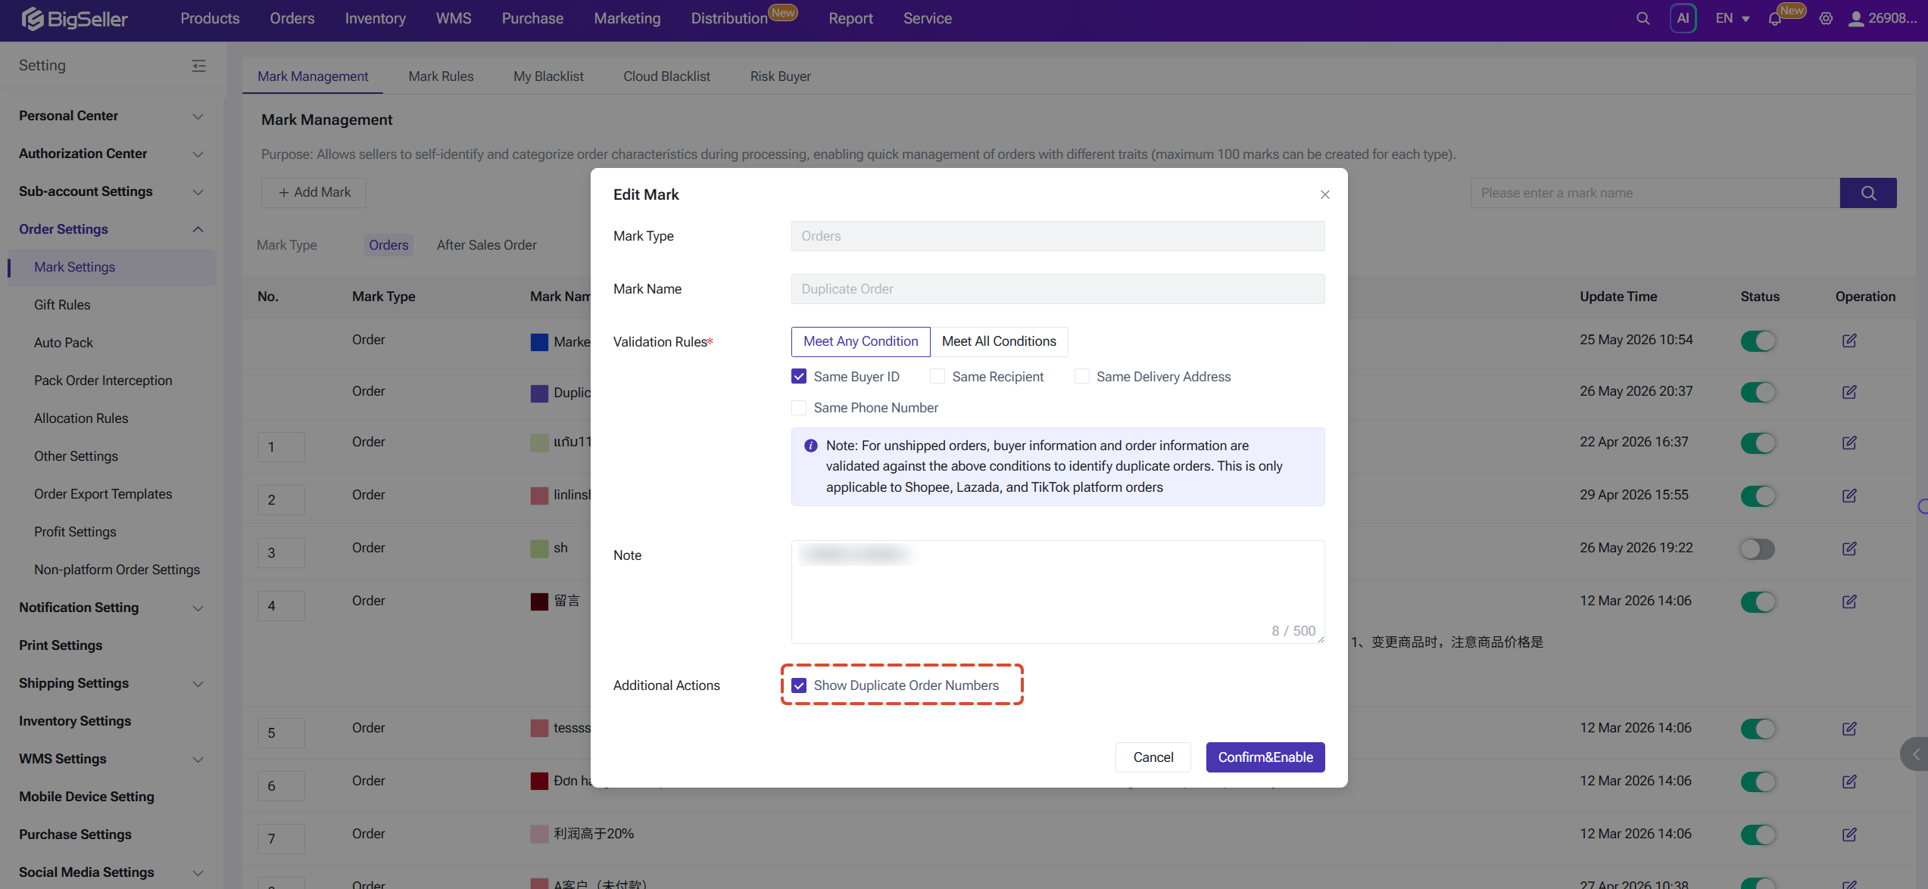Screen dimensions: 1928x889
Task: Edit the mark updated 22 Apr 2026 16:37
Action: (x=1849, y=443)
